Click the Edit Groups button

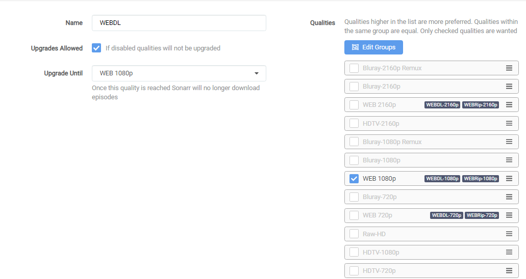coord(373,47)
